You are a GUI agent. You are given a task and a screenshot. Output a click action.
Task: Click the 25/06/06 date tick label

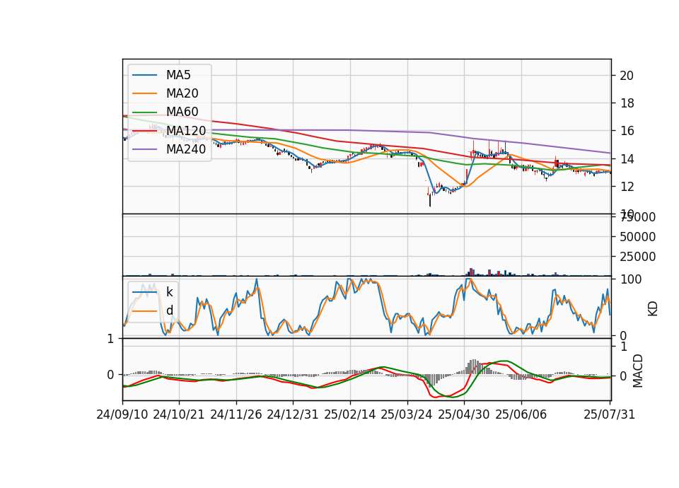[x=521, y=414]
